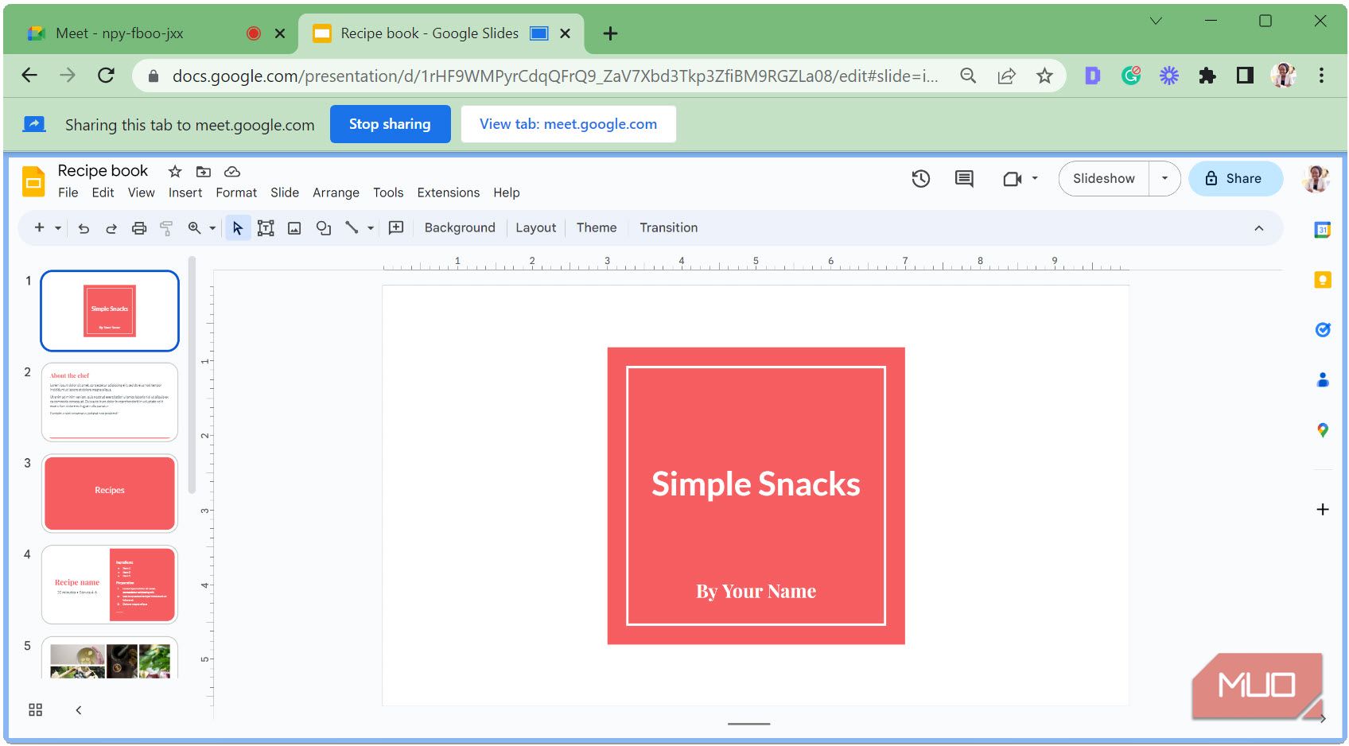The height and width of the screenshot is (746, 1349).
Task: Stop sharing the tab
Action: 390,123
